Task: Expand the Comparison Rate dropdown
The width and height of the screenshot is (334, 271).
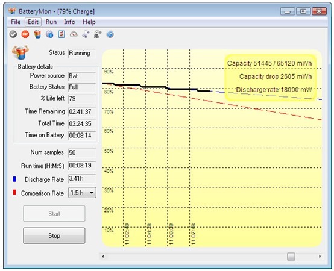Action: [82, 193]
